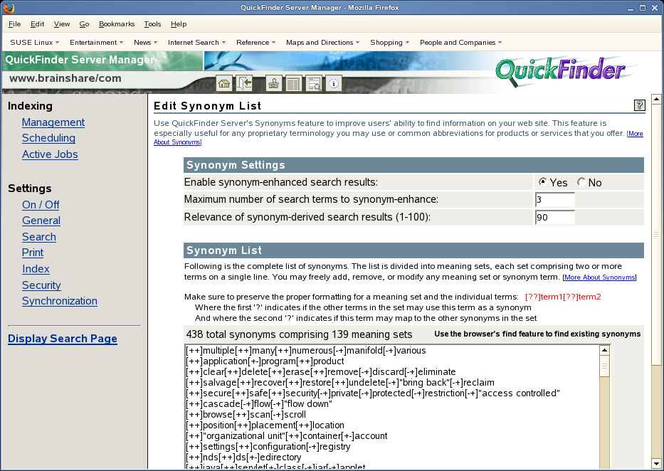Click the Home house icon
Image resolution: width=664 pixels, height=471 pixels.
[224, 83]
